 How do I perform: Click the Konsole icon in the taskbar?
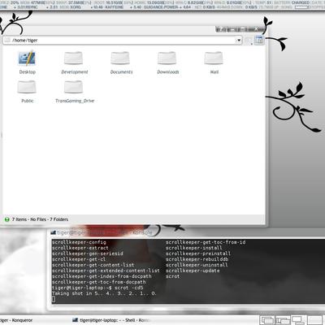tap(76, 320)
